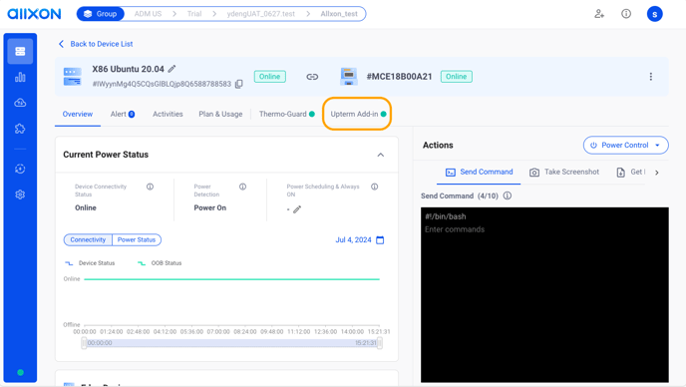686x387 pixels.
Task: Click the link chain icon
Action: click(312, 77)
